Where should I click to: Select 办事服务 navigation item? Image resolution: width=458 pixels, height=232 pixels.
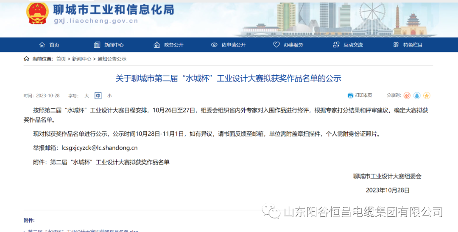pos(288,45)
